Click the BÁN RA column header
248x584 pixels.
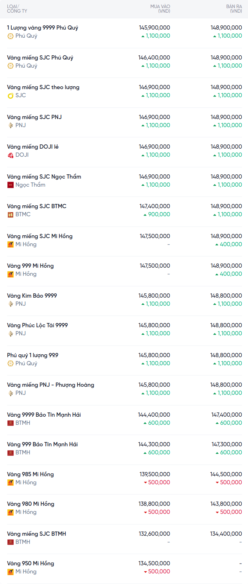(234, 9)
